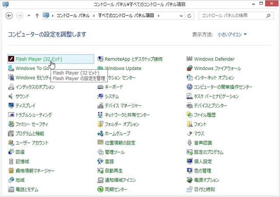Screen dimensions: 280x197
Task: Click the ファミリー セーフティ icon
Action: pyautogui.click(x=11, y=124)
